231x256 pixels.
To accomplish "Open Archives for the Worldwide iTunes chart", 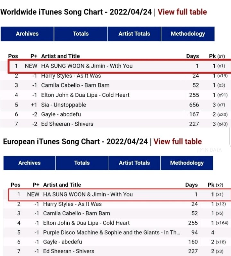I will (27, 34).
